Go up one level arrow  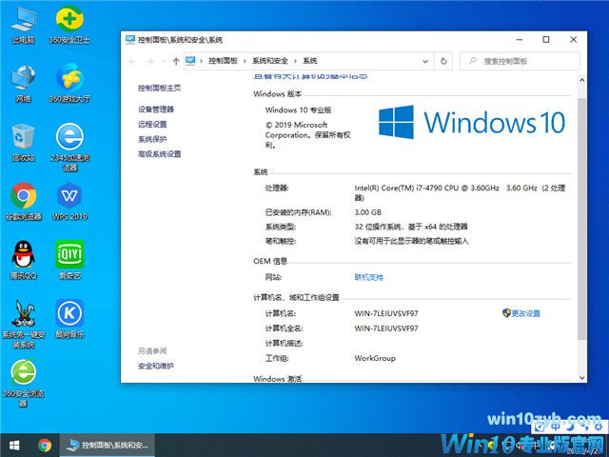click(176, 61)
